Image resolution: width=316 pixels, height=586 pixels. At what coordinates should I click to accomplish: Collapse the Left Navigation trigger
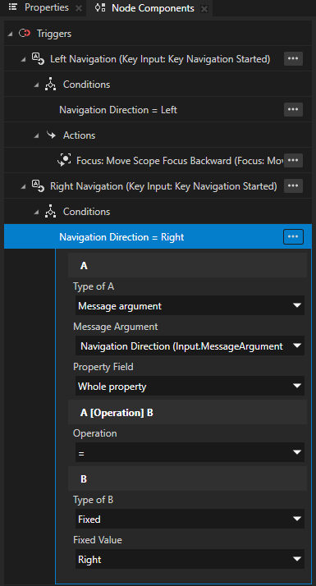pyautogui.click(x=23, y=59)
